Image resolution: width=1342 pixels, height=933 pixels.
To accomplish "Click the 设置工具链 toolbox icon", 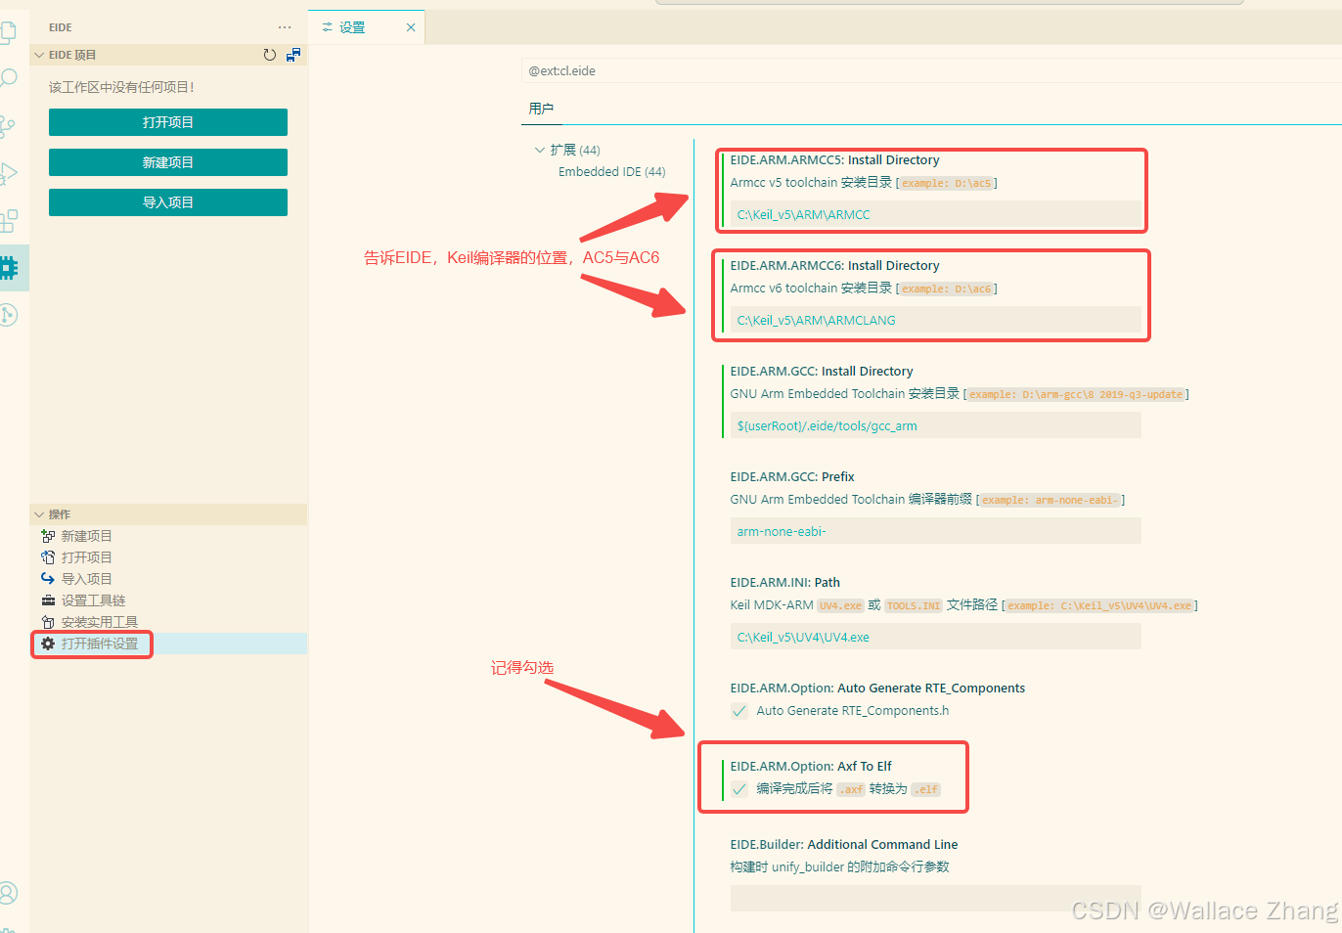I will [48, 600].
